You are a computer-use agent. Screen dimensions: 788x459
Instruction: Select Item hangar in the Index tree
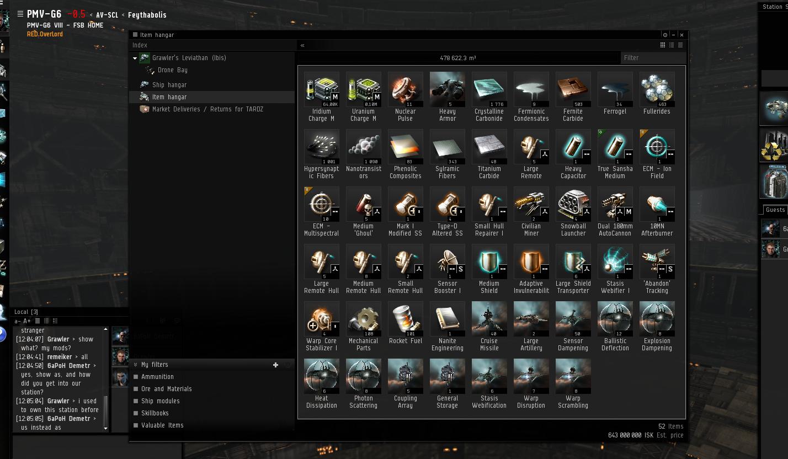(x=212, y=97)
